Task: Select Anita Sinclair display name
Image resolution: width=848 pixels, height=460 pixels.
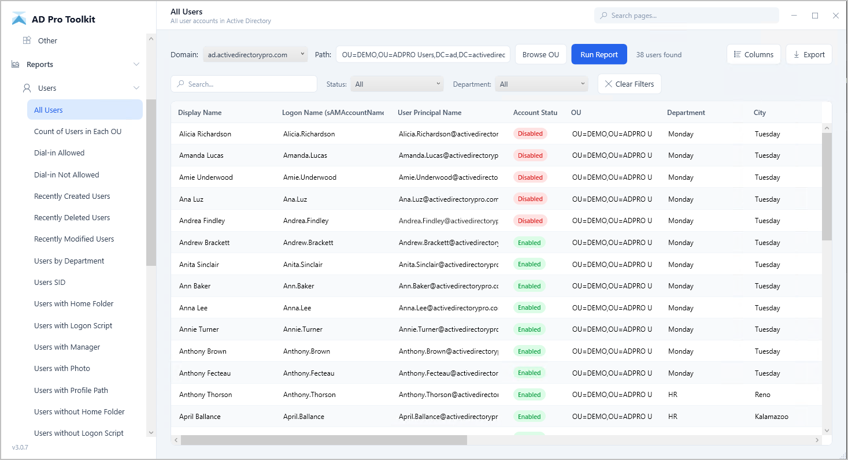Action: [x=199, y=264]
